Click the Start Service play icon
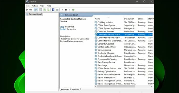 pyautogui.click(x=62, y=10)
